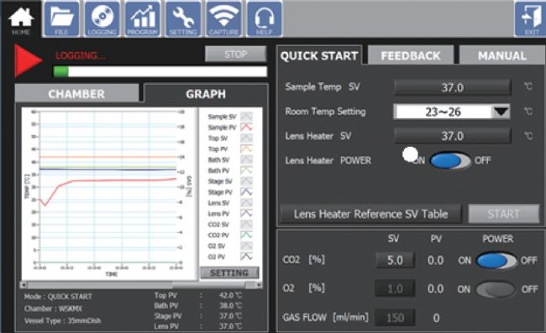The height and width of the screenshot is (333, 546).
Task: Switch to the FEEDBACK tab
Action: (x=411, y=55)
